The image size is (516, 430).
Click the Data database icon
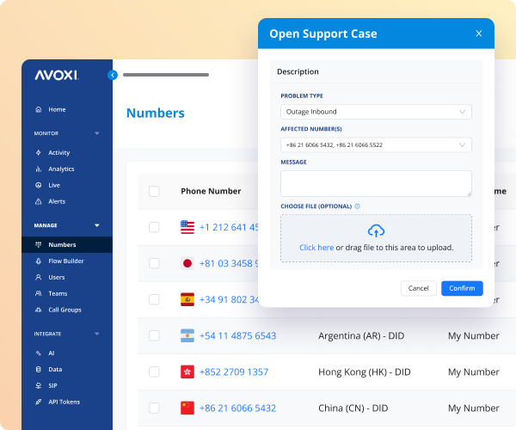point(39,370)
